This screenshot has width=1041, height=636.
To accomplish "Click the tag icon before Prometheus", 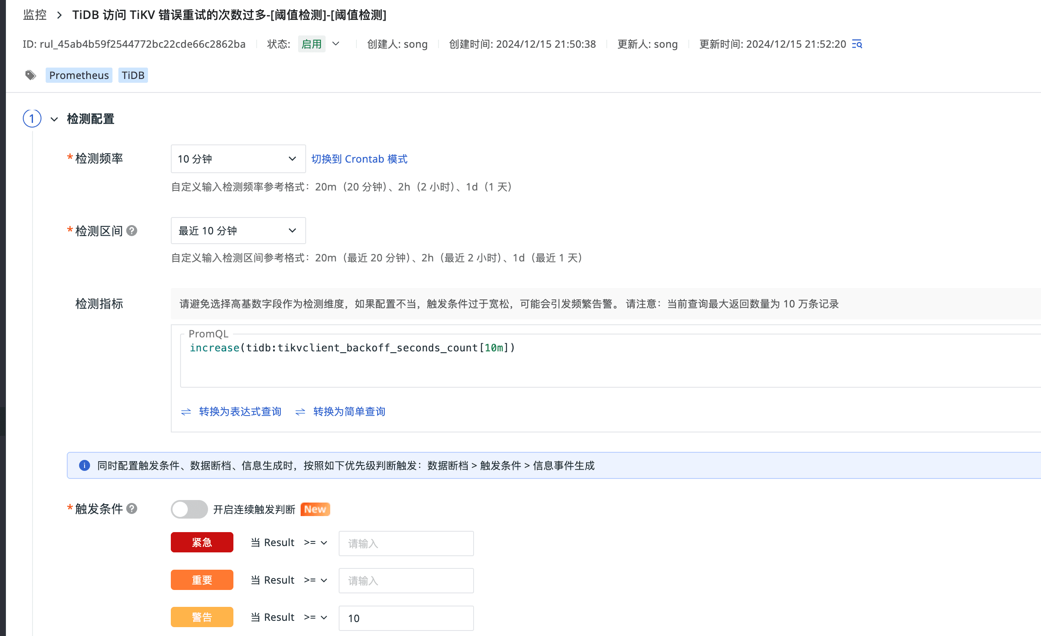I will pos(30,75).
